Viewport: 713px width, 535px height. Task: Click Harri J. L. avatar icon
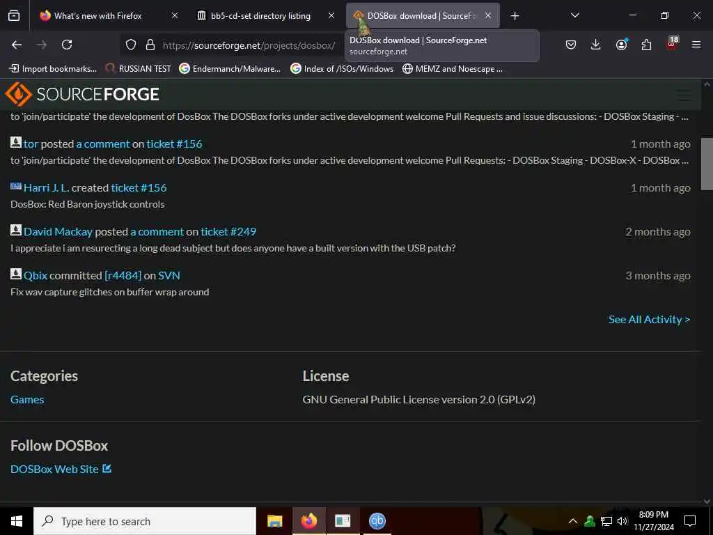click(x=16, y=186)
